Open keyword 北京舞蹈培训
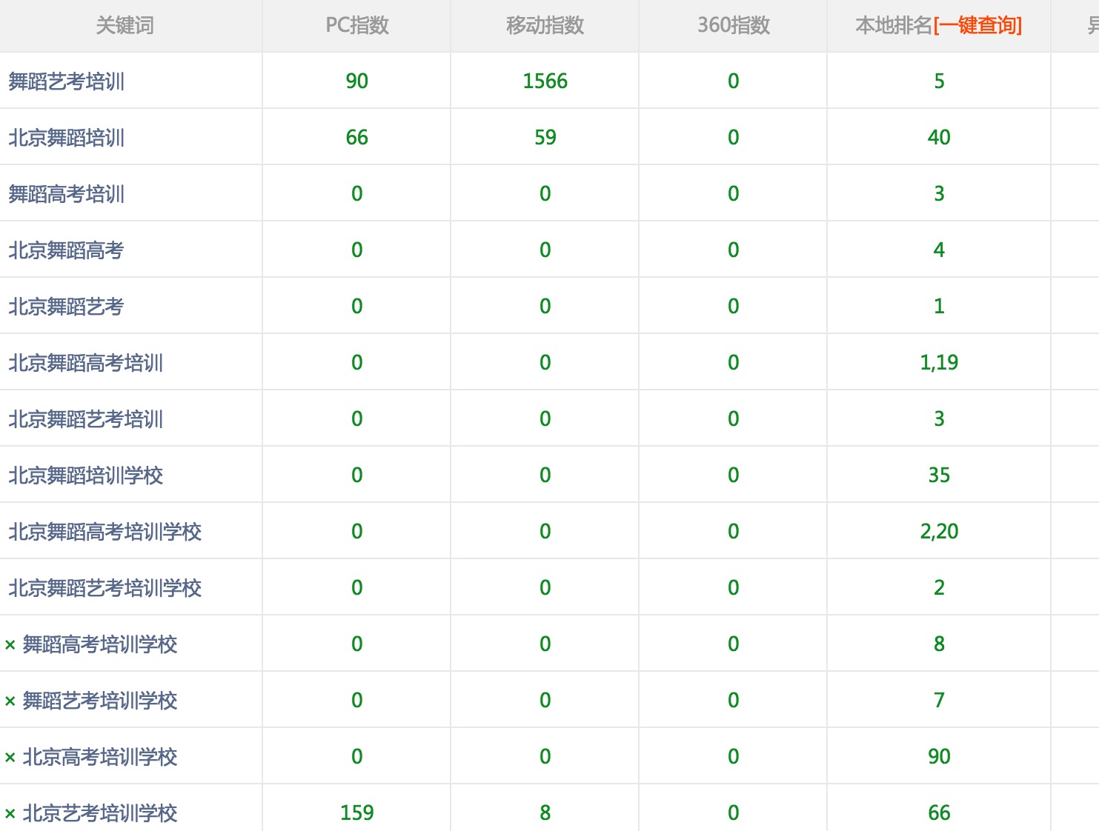 pos(66,138)
